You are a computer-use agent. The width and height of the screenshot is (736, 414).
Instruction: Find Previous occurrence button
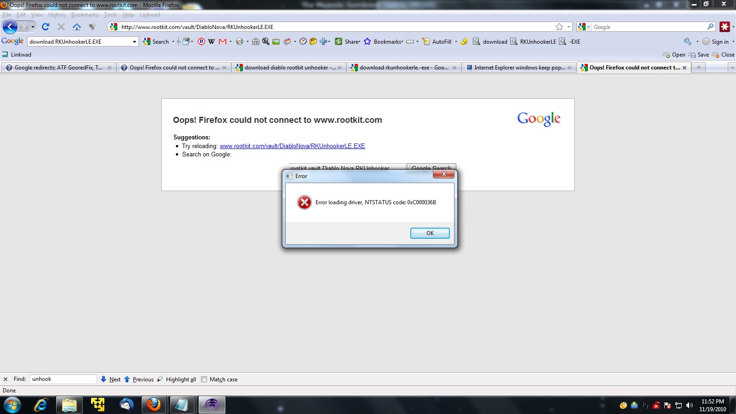click(138, 379)
